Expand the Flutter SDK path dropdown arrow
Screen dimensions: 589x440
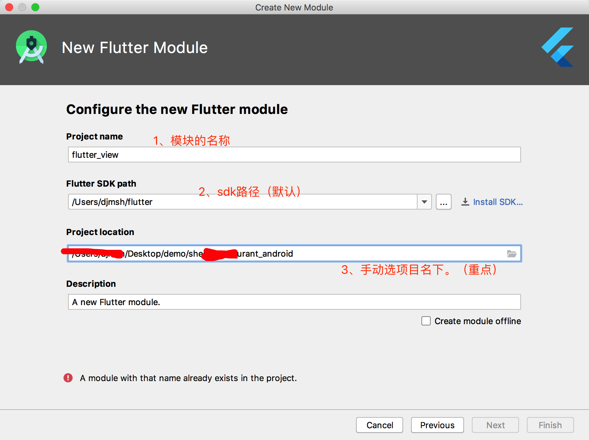(x=424, y=202)
